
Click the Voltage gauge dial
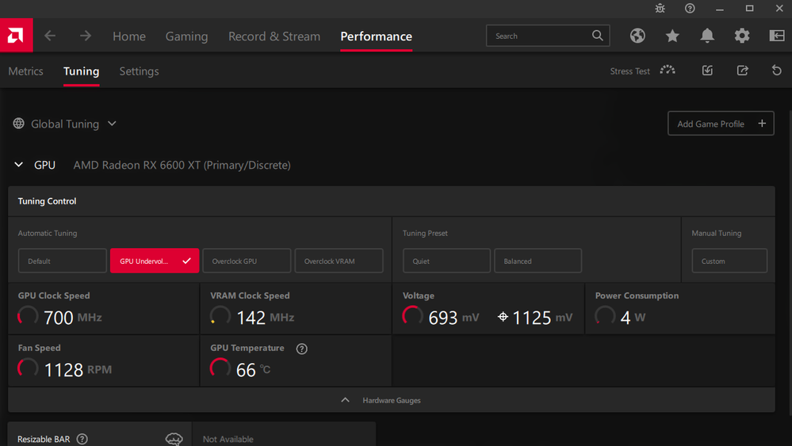pyautogui.click(x=413, y=316)
